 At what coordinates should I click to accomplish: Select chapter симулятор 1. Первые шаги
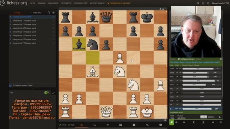pyautogui.click(x=32, y=21)
